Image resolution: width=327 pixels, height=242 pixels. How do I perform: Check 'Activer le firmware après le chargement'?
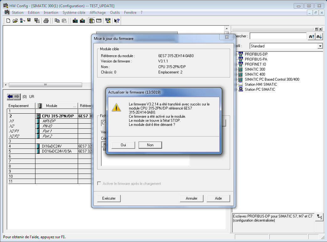pos(99,184)
